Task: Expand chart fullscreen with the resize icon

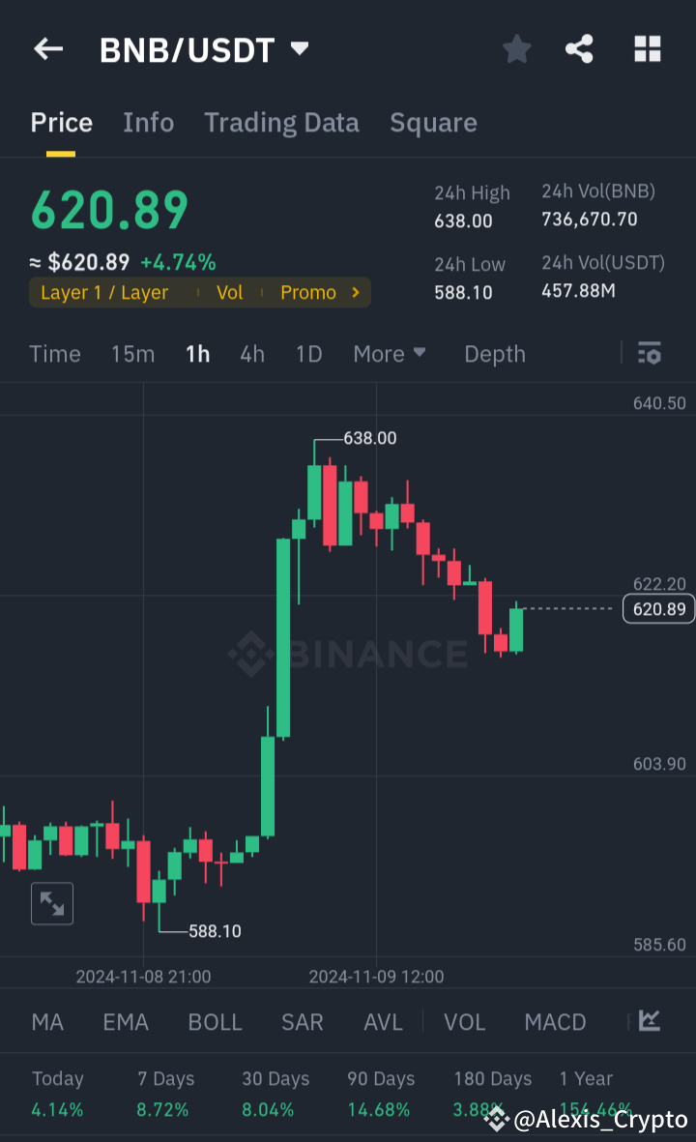Action: (51, 903)
